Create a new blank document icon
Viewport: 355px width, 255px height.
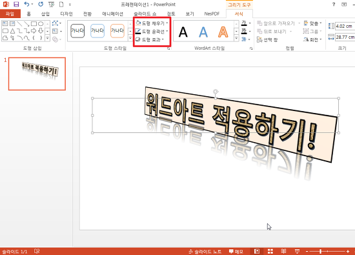[x=61, y=5]
